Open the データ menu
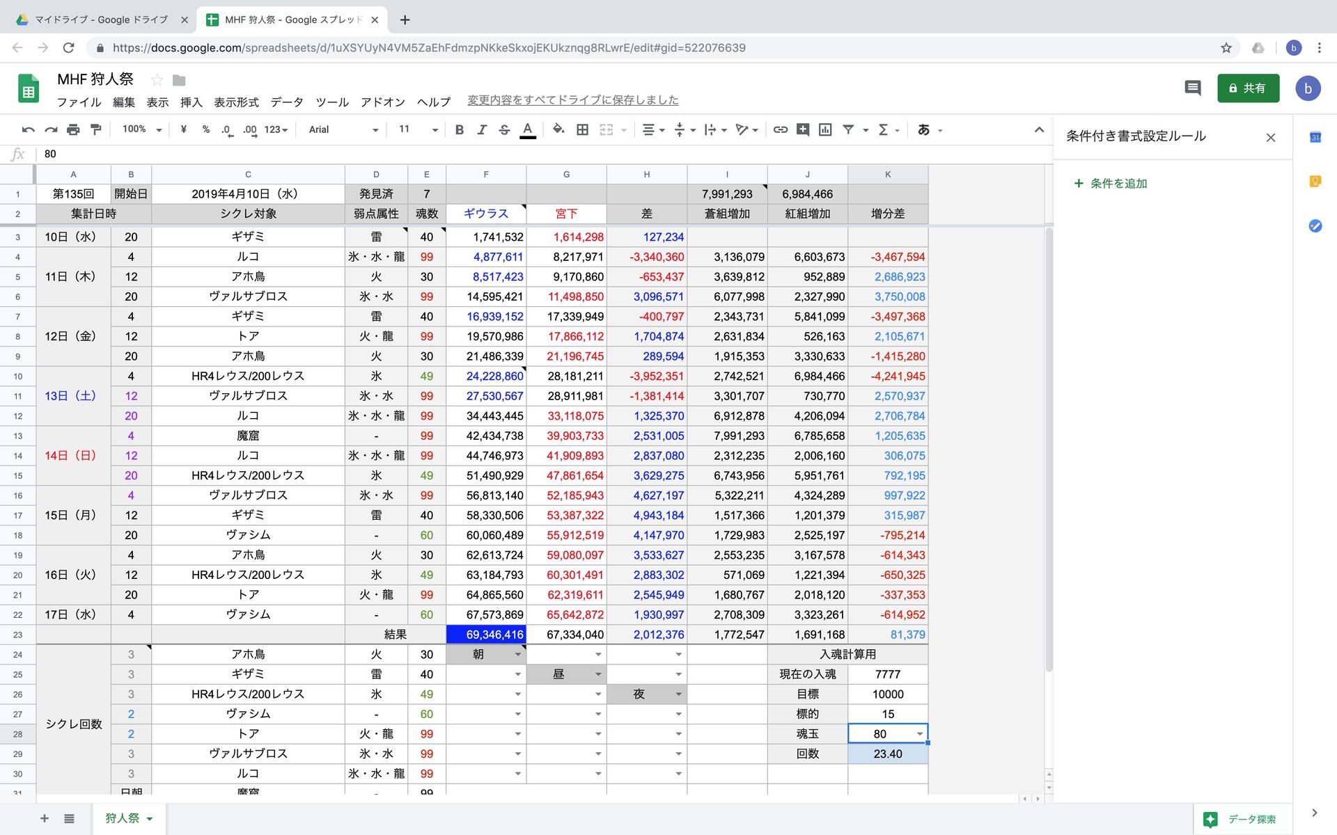This screenshot has height=835, width=1337. [x=287, y=102]
